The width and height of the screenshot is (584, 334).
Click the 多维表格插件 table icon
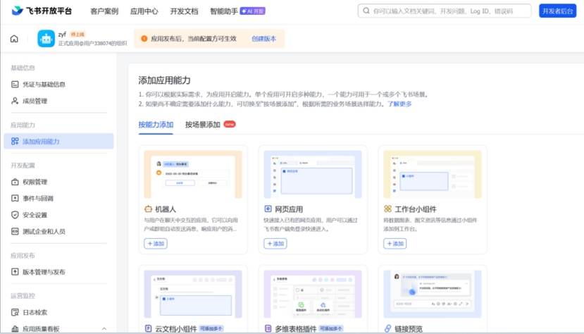click(x=268, y=328)
